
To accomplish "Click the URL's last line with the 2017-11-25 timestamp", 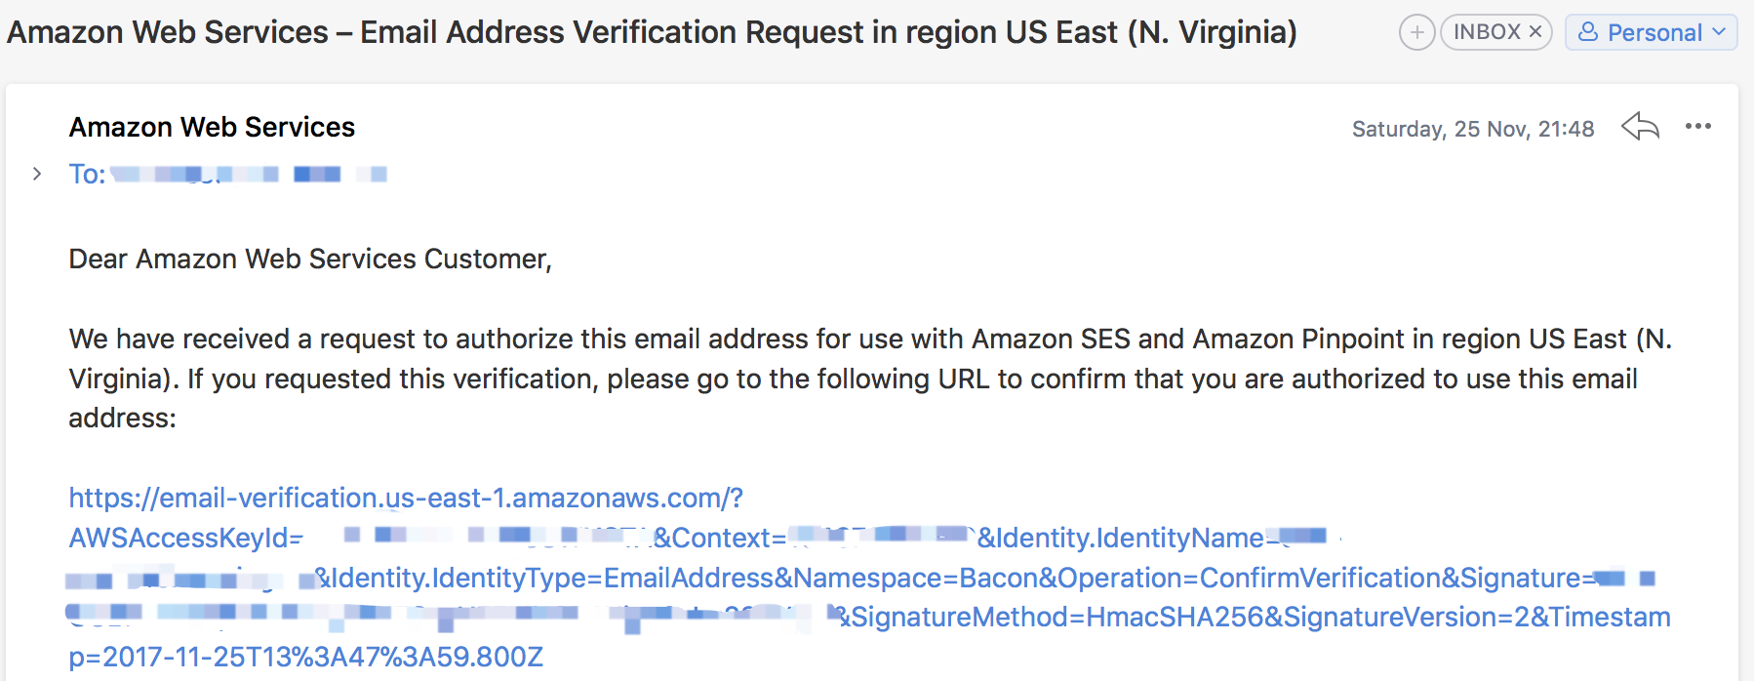I will coord(305,657).
